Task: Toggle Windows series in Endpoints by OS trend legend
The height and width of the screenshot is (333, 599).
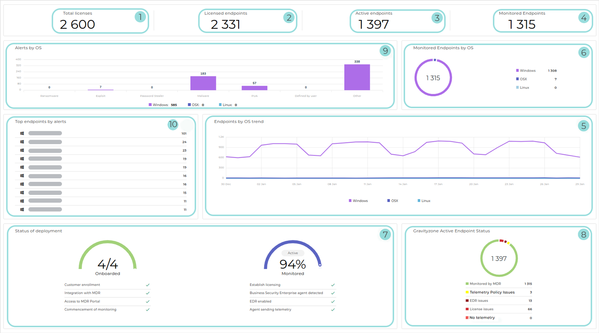Action: click(x=358, y=201)
